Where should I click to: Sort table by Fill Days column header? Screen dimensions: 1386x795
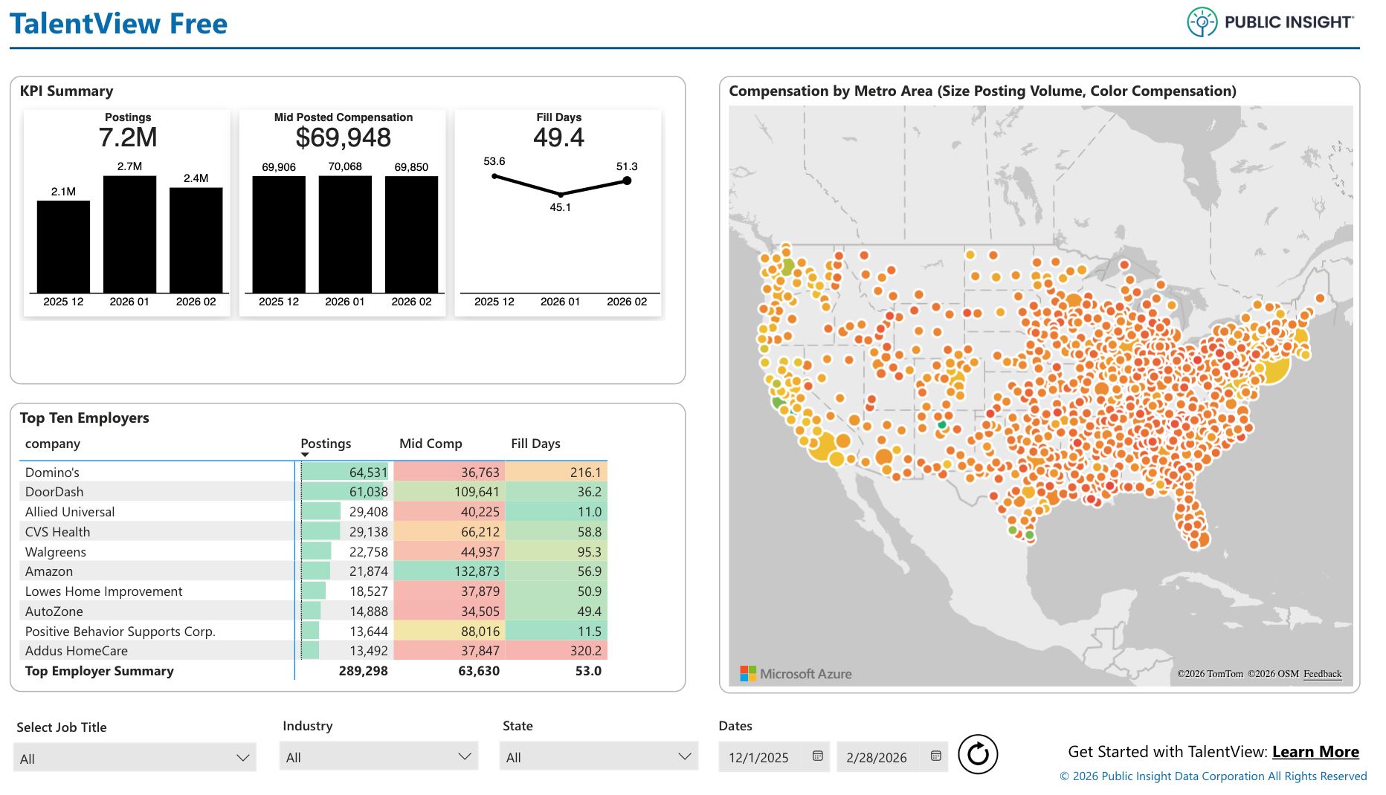[x=535, y=444]
